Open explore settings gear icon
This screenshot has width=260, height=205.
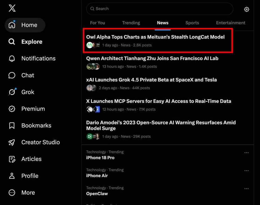[x=247, y=9]
